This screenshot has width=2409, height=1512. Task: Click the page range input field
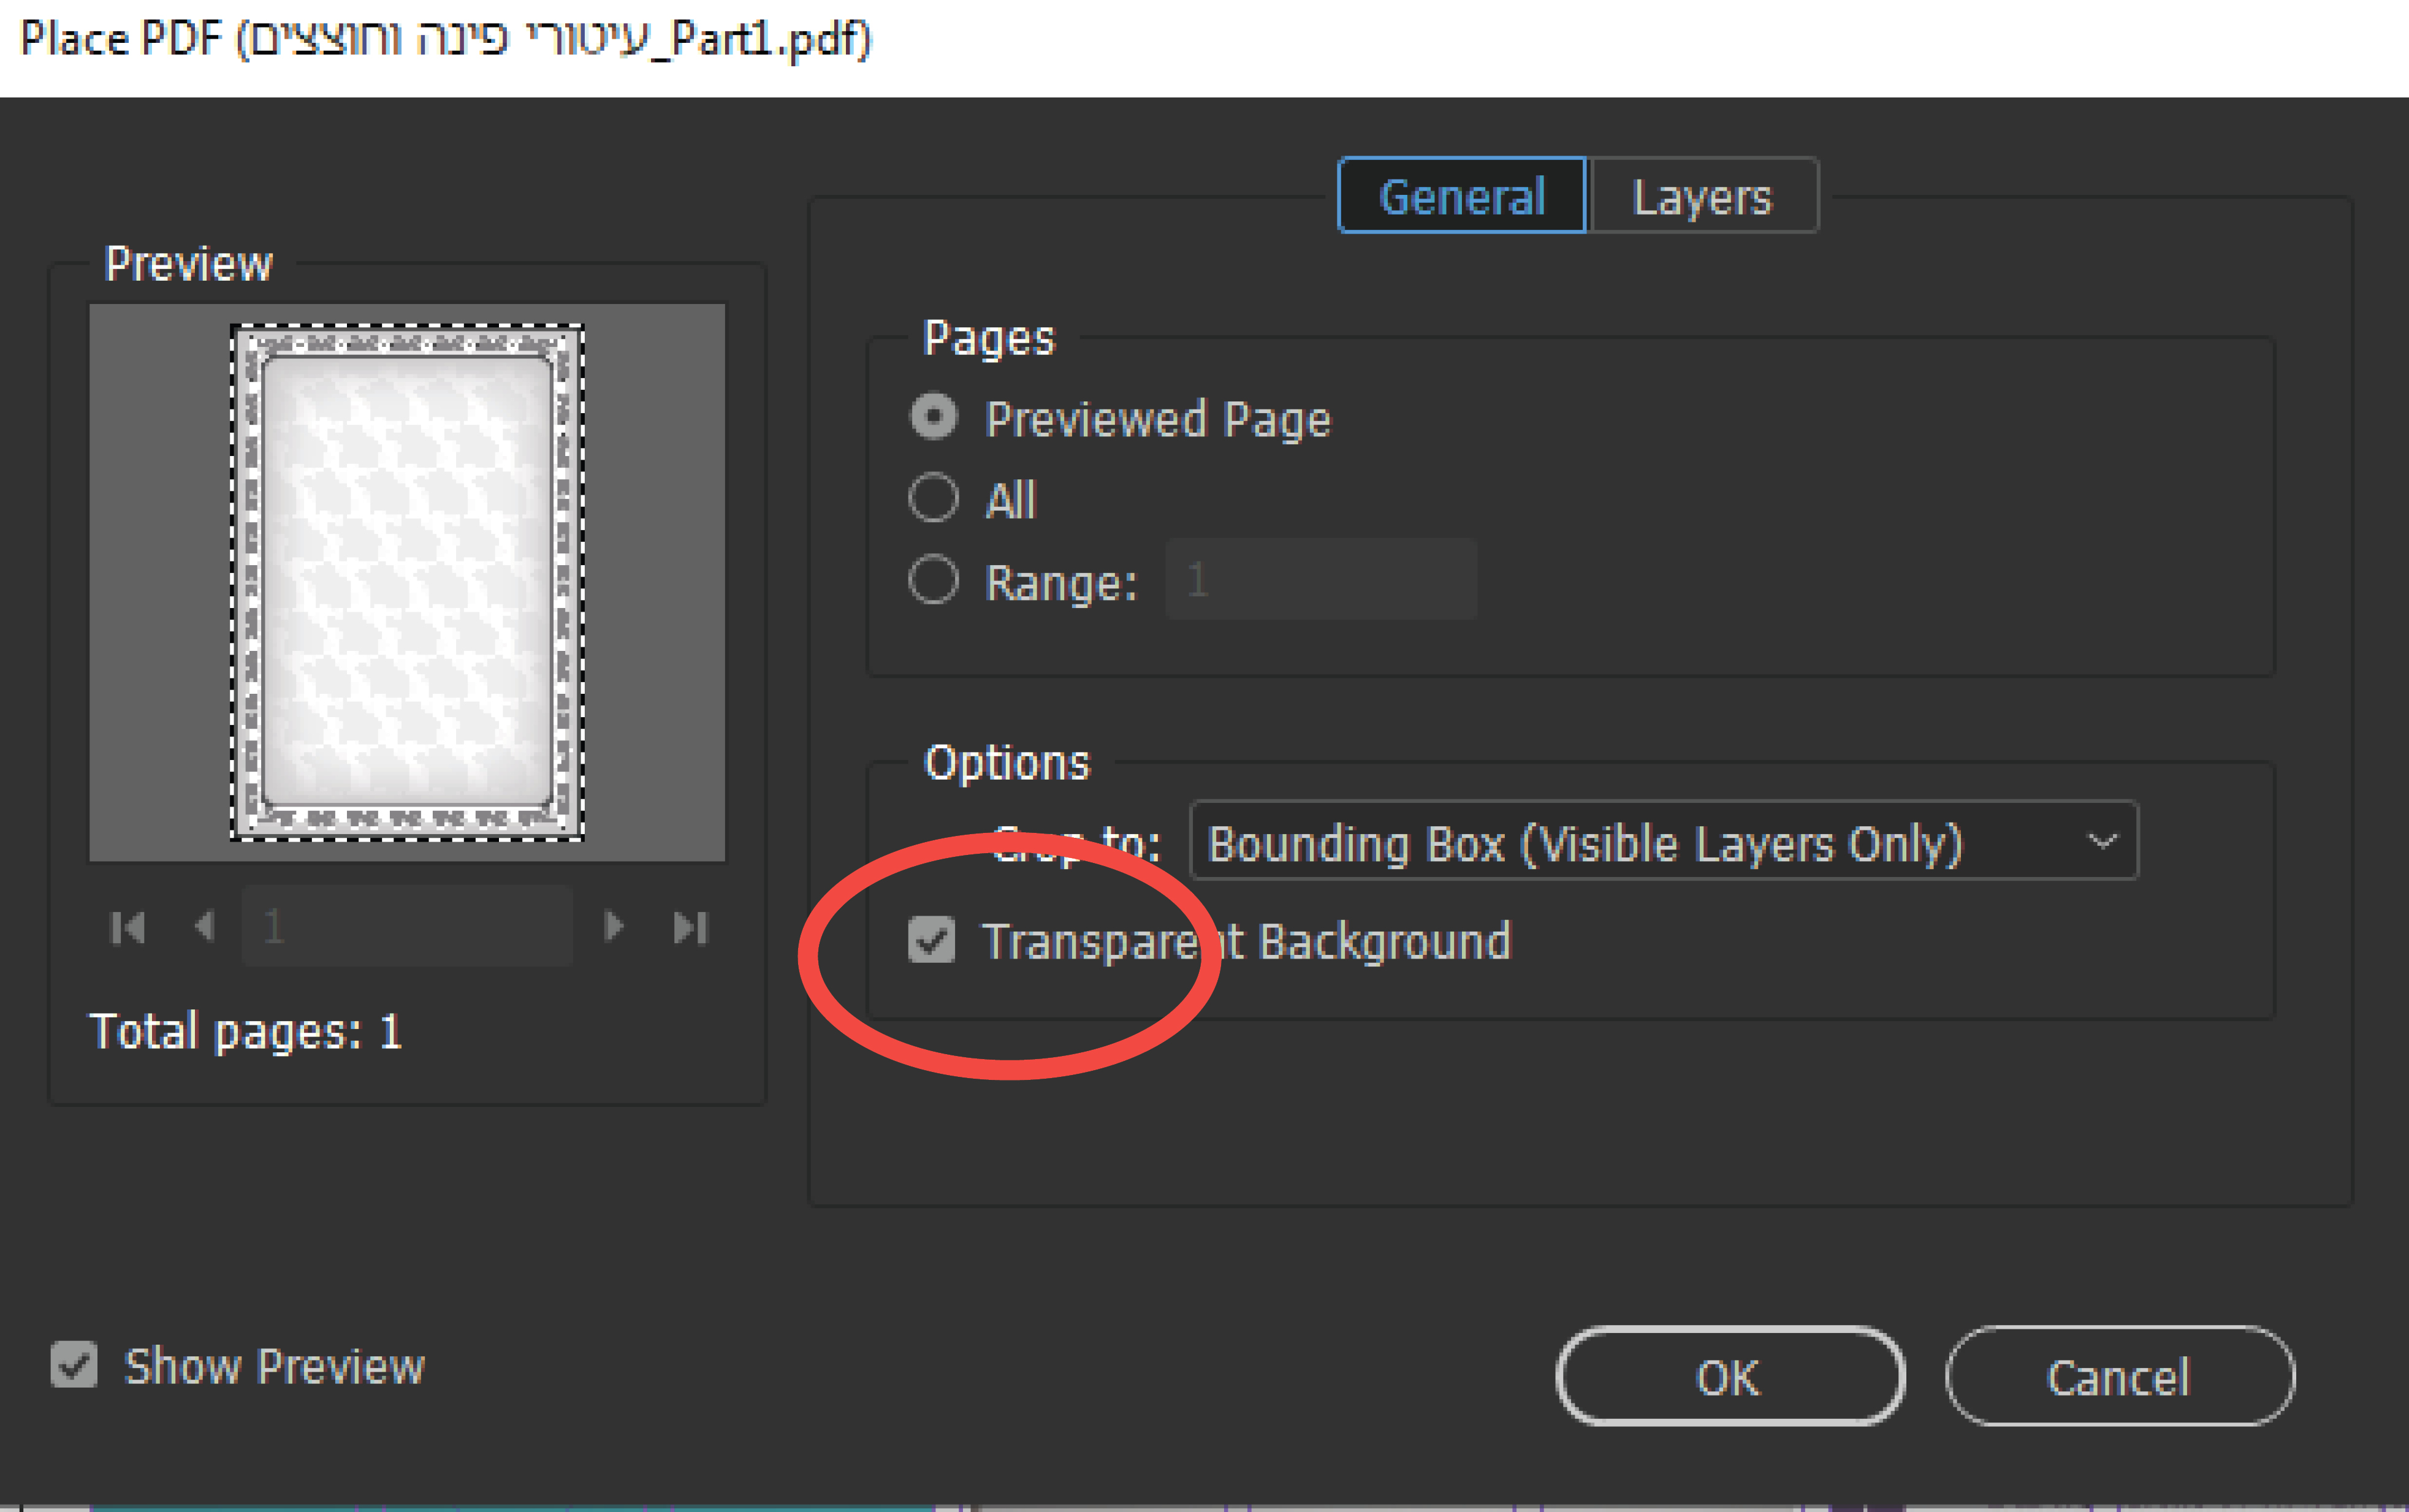(x=1320, y=580)
